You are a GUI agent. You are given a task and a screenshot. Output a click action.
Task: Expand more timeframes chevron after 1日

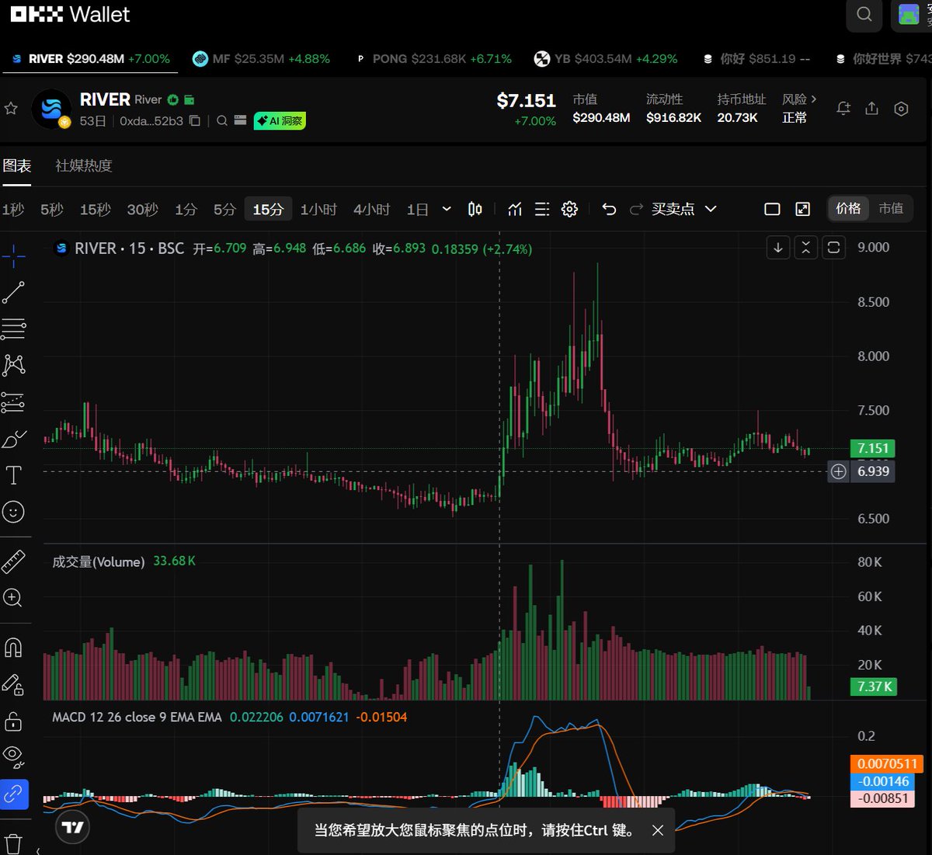447,209
